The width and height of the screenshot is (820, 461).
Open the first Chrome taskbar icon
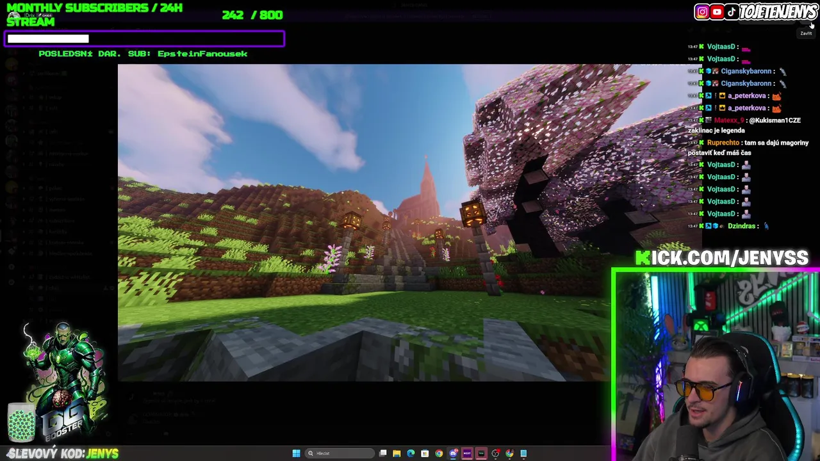pos(439,453)
